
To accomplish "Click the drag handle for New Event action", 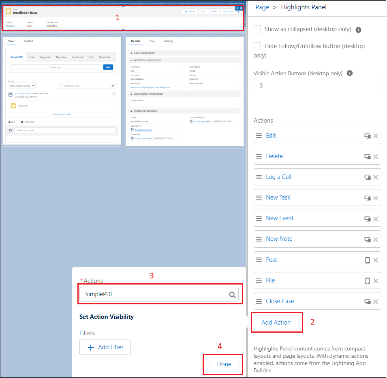I will [x=259, y=218].
